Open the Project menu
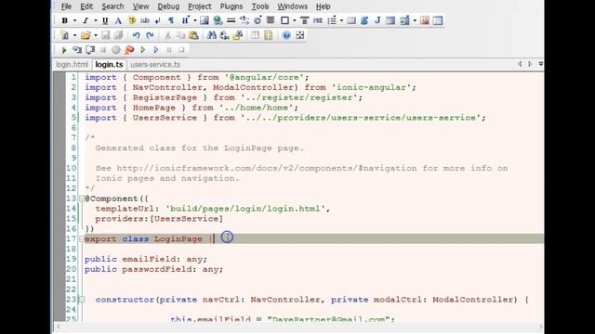The image size is (595, 334). [200, 6]
